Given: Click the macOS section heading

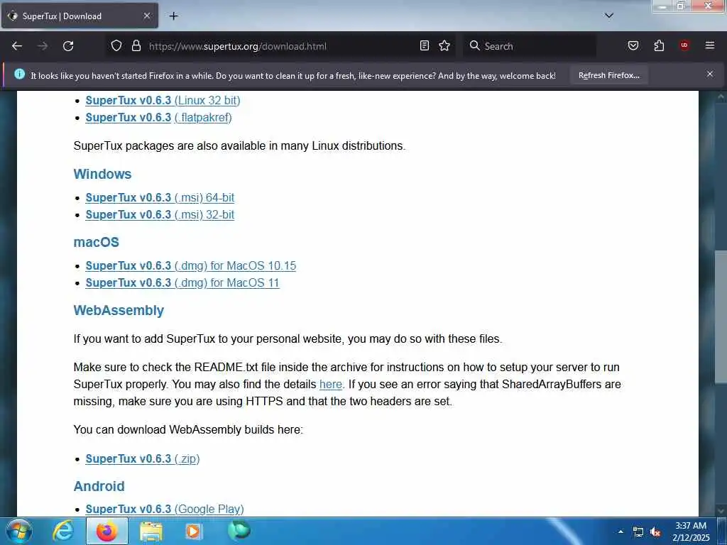Looking at the screenshot, I should click(97, 243).
